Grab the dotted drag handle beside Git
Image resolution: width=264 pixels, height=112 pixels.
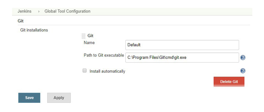[84, 36]
